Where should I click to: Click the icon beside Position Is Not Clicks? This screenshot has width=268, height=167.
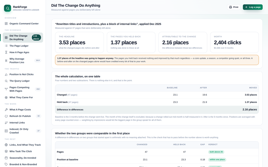click(x=6, y=74)
